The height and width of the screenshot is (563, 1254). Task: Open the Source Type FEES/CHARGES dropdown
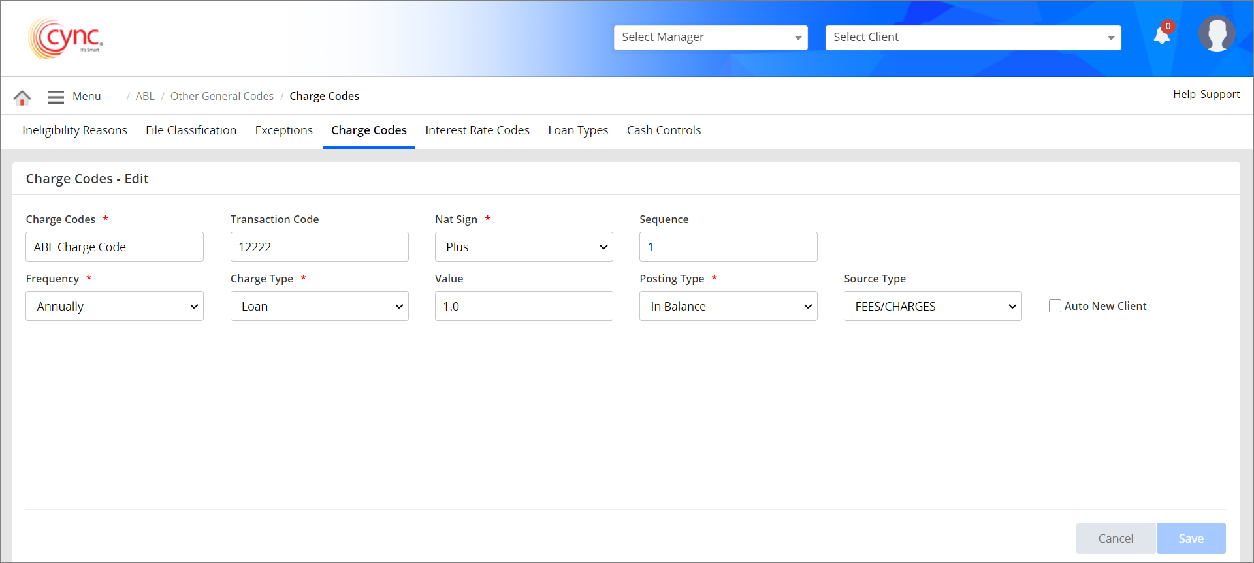click(x=933, y=307)
